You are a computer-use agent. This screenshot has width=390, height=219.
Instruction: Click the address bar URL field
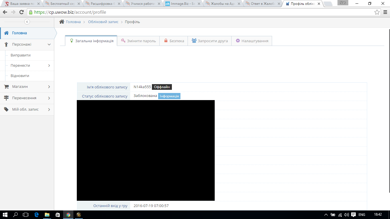(200, 12)
